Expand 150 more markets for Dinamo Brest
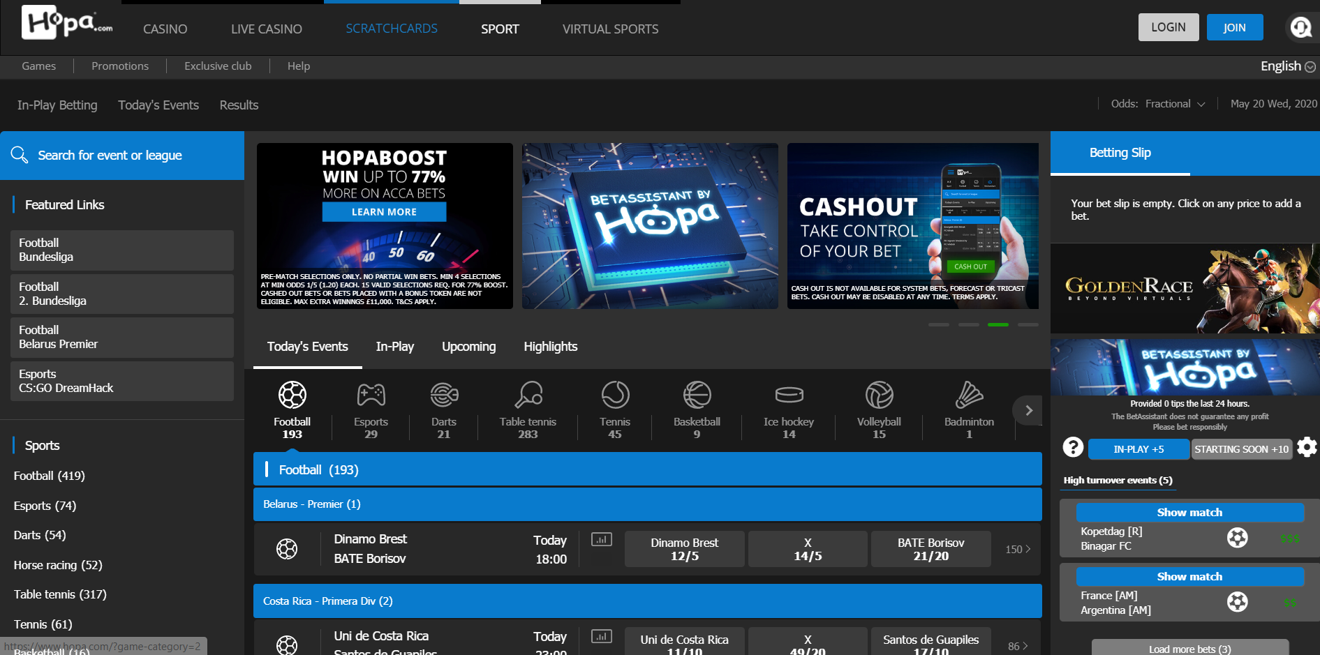 coord(1018,549)
